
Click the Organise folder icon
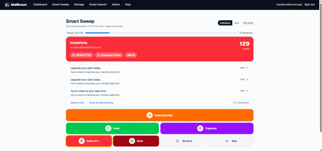point(200,128)
